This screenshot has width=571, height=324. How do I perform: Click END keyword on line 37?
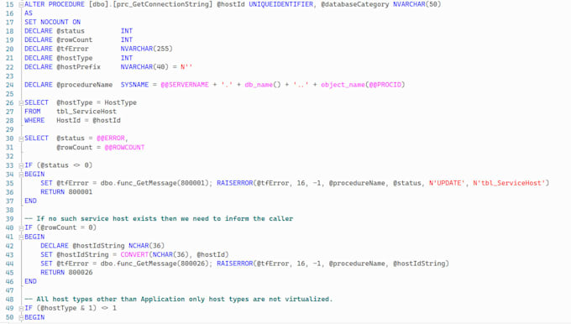30,201
